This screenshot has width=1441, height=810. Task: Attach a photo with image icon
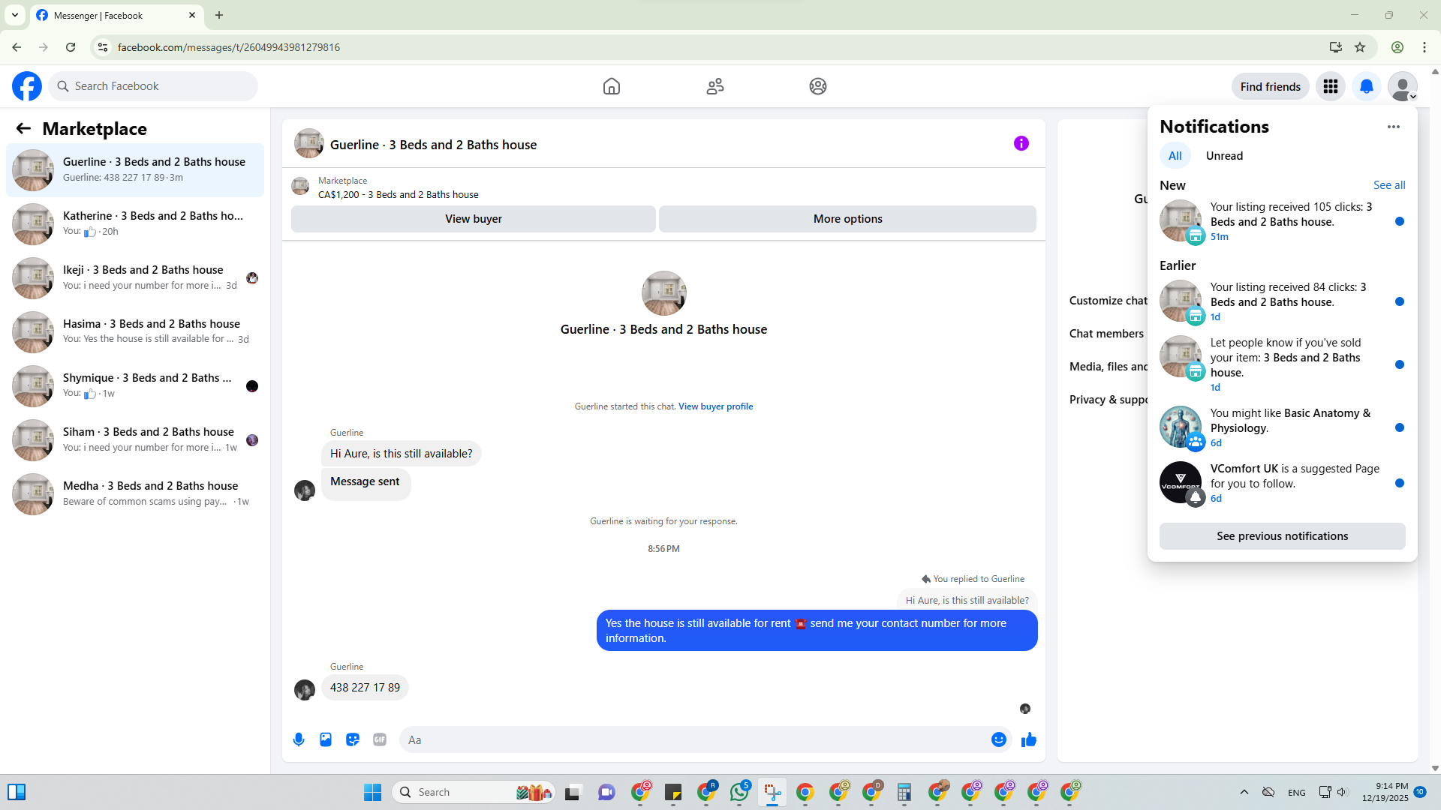(x=326, y=739)
